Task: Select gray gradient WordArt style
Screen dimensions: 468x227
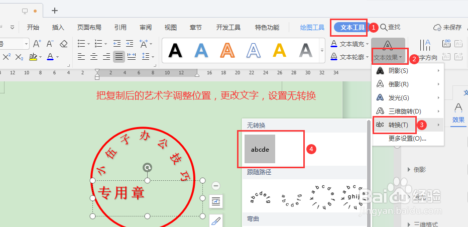Action: tap(305, 51)
